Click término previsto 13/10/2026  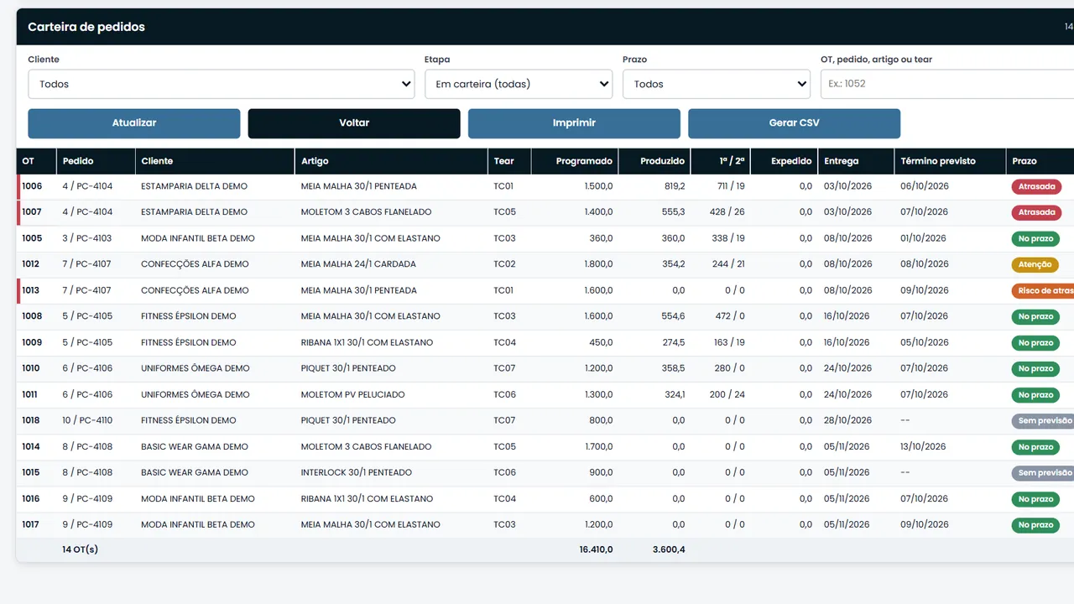[923, 446]
